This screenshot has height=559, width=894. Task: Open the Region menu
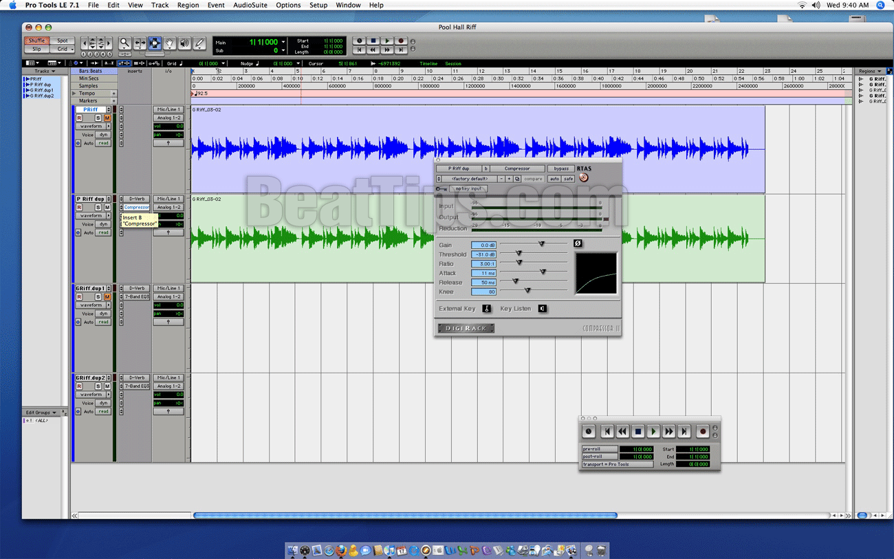188,5
